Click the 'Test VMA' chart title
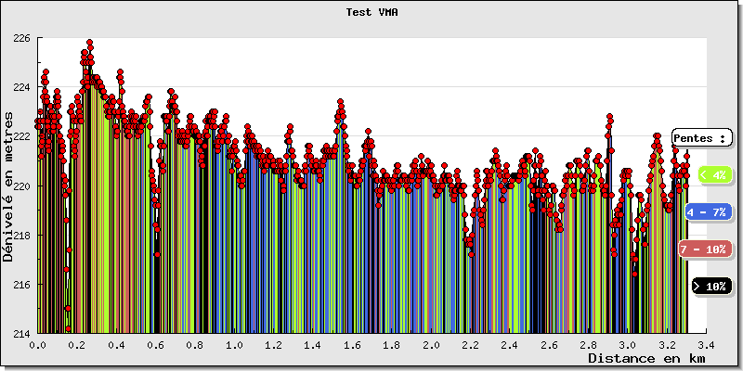 371,13
